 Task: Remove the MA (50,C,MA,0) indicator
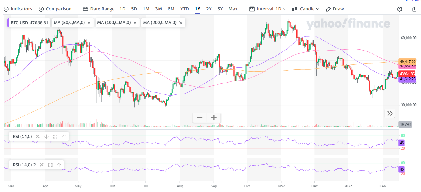tap(89, 23)
